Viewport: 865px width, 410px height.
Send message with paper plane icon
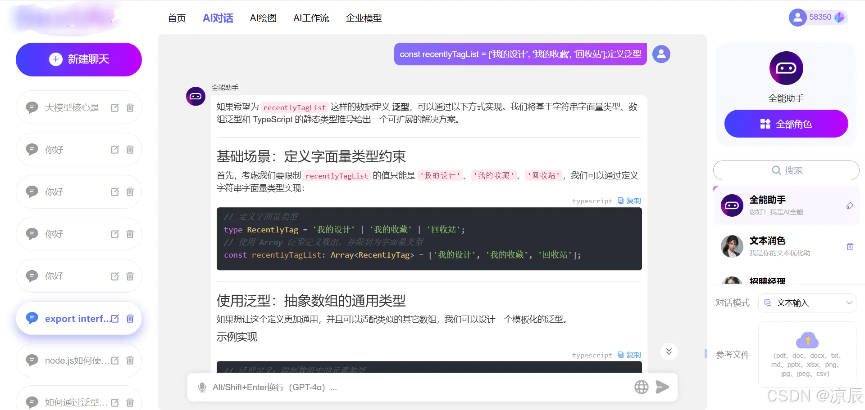coord(662,387)
